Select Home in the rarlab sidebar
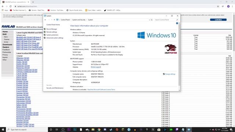235x132 pixels. point(5,32)
